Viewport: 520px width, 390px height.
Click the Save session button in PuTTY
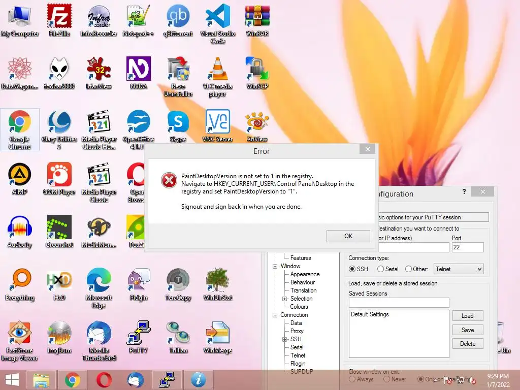click(468, 330)
